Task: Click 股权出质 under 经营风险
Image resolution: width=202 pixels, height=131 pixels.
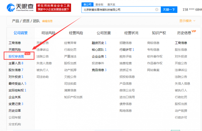Action: 70,63
